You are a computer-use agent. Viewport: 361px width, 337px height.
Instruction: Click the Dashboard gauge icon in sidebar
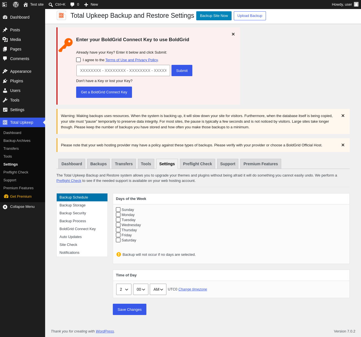point(5,17)
